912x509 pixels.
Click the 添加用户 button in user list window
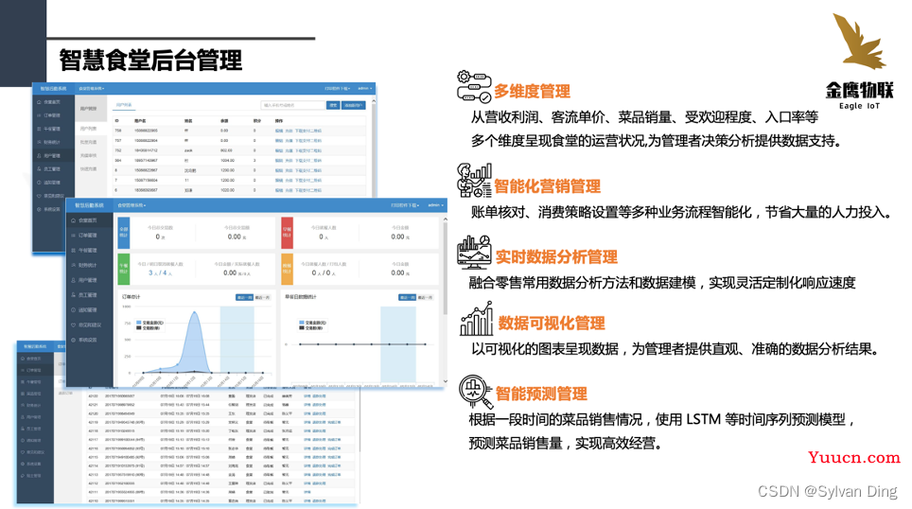[353, 105]
